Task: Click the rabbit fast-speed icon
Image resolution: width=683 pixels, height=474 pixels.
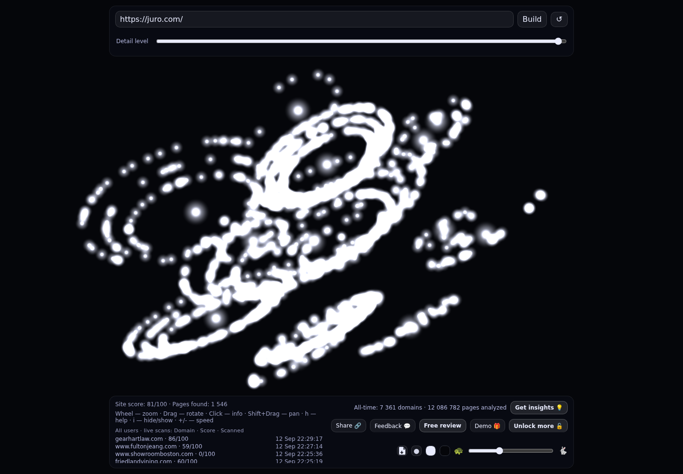Action: [x=563, y=451]
